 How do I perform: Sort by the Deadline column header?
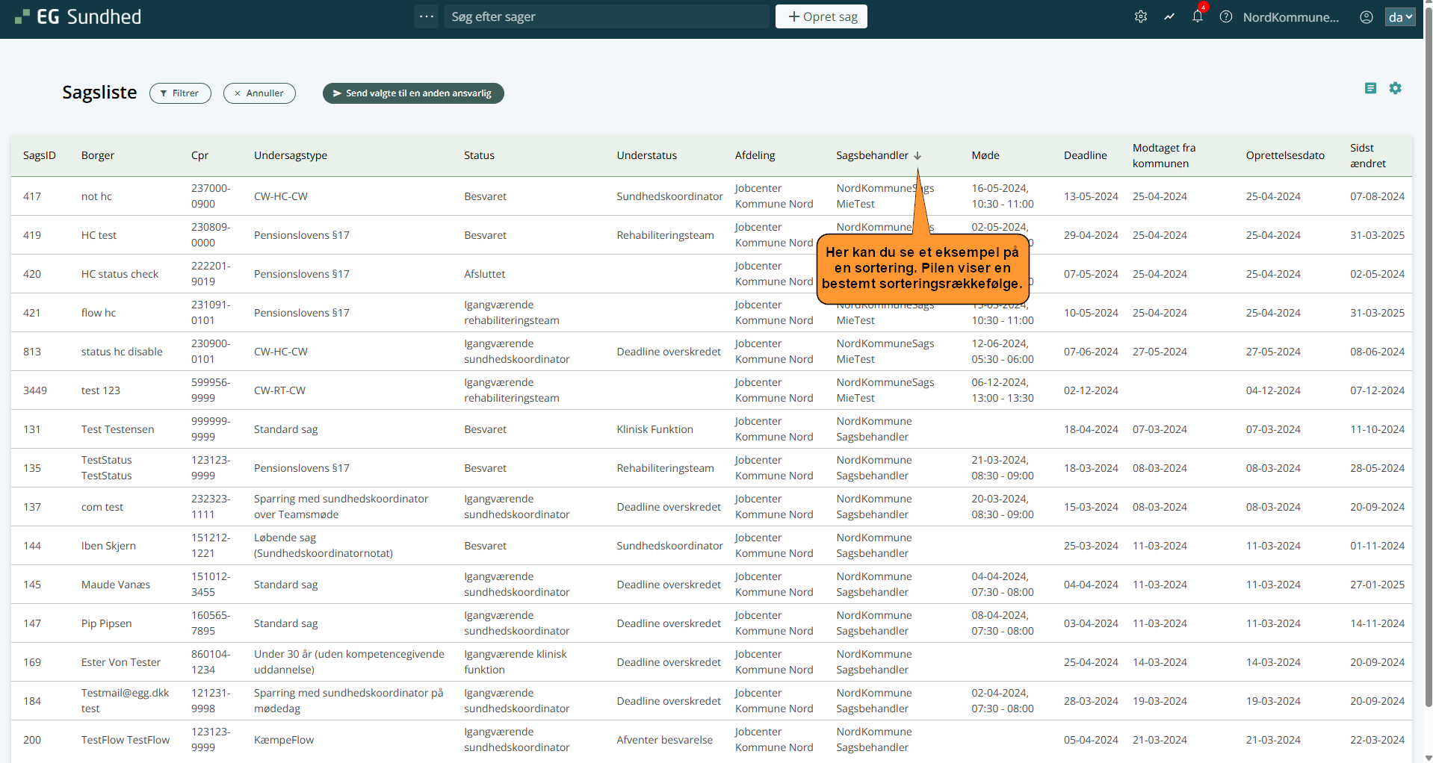tap(1086, 155)
